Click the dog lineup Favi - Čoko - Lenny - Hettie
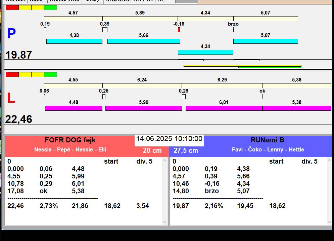Image resolution: width=334 pixels, height=241 pixels. tap(268, 149)
